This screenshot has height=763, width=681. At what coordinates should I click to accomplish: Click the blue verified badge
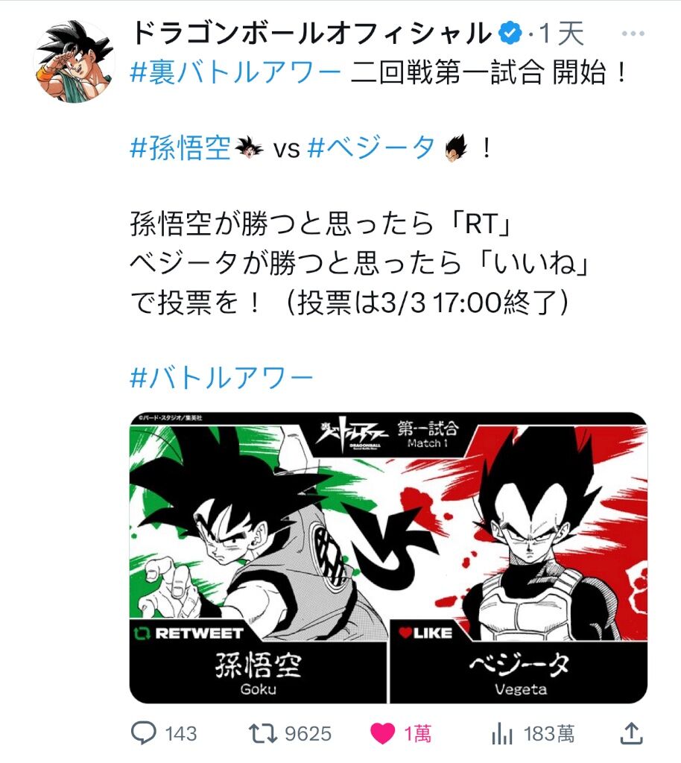pyautogui.click(x=511, y=34)
